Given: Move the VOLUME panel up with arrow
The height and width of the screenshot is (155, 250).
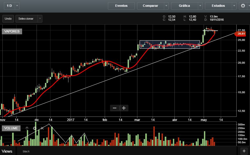Looking at the screenshot, I should (27, 128).
